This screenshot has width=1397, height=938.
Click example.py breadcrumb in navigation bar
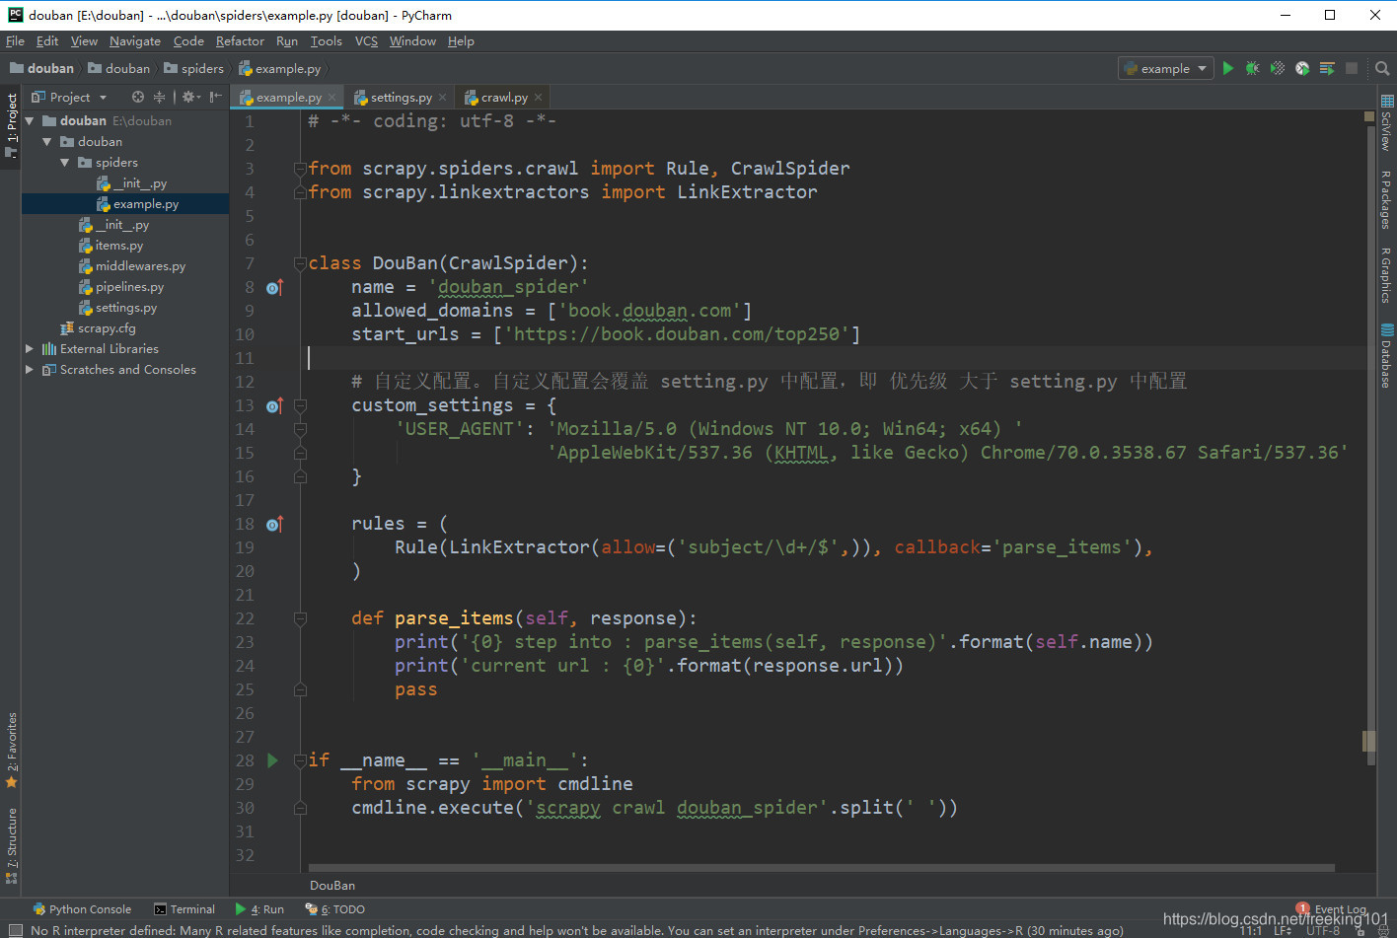280,68
